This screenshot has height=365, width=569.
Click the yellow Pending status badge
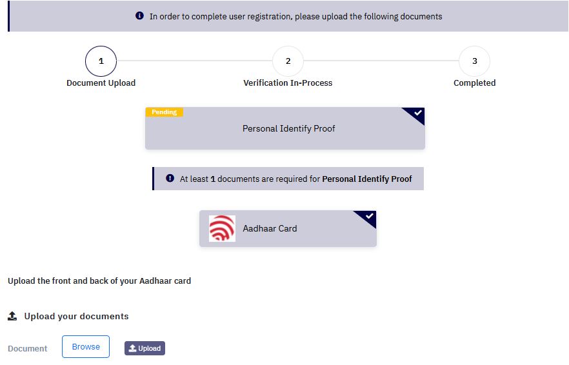[164, 112]
